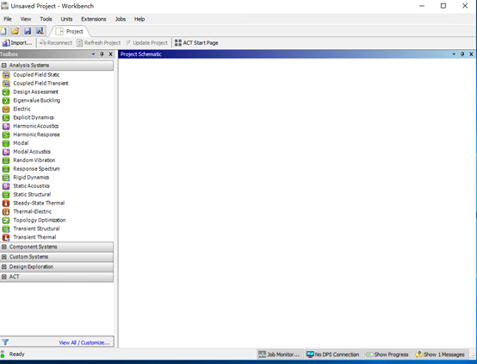
Task: Expand the Design Exploration section
Action: (4, 267)
